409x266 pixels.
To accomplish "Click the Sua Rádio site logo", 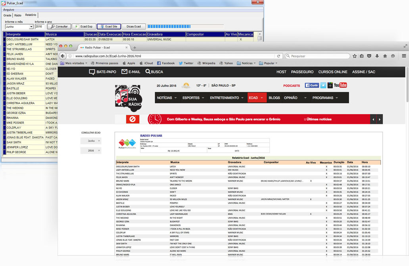I will 129,99.
